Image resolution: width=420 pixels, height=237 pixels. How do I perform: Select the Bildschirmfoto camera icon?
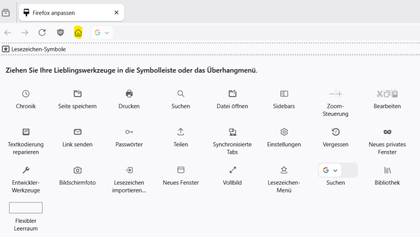[77, 170]
